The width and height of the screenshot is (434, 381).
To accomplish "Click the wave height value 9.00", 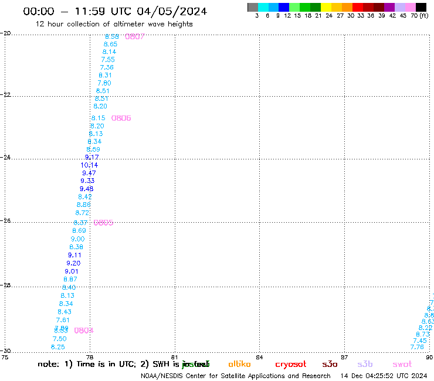I will click(x=77, y=239).
